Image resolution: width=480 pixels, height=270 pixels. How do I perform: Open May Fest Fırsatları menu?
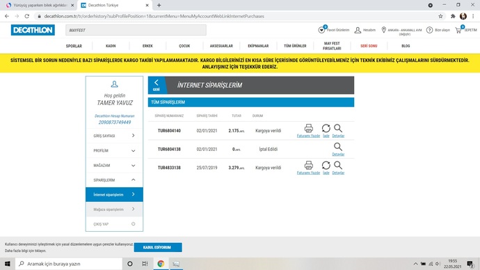[332, 46]
